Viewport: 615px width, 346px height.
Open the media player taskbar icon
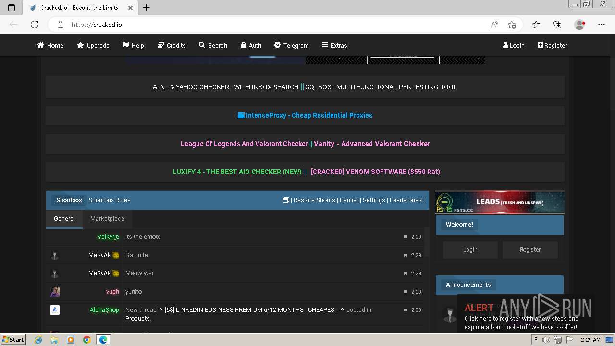tap(71, 340)
